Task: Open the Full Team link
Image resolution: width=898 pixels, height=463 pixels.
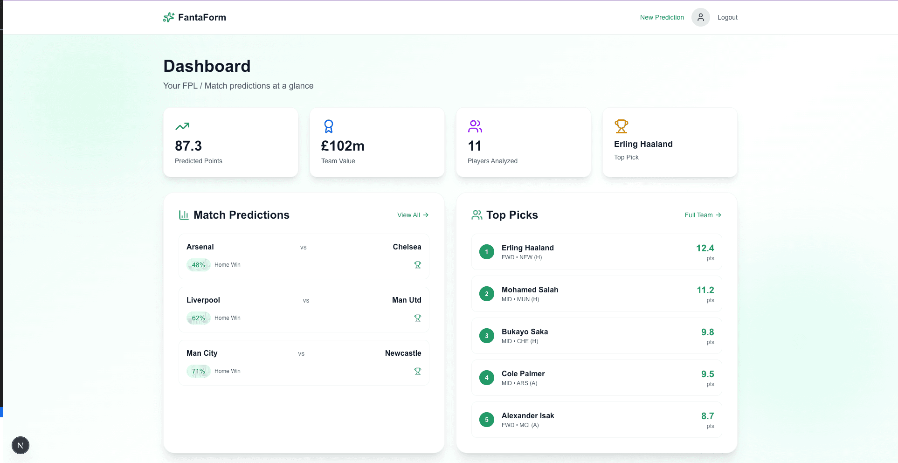Action: click(703, 215)
